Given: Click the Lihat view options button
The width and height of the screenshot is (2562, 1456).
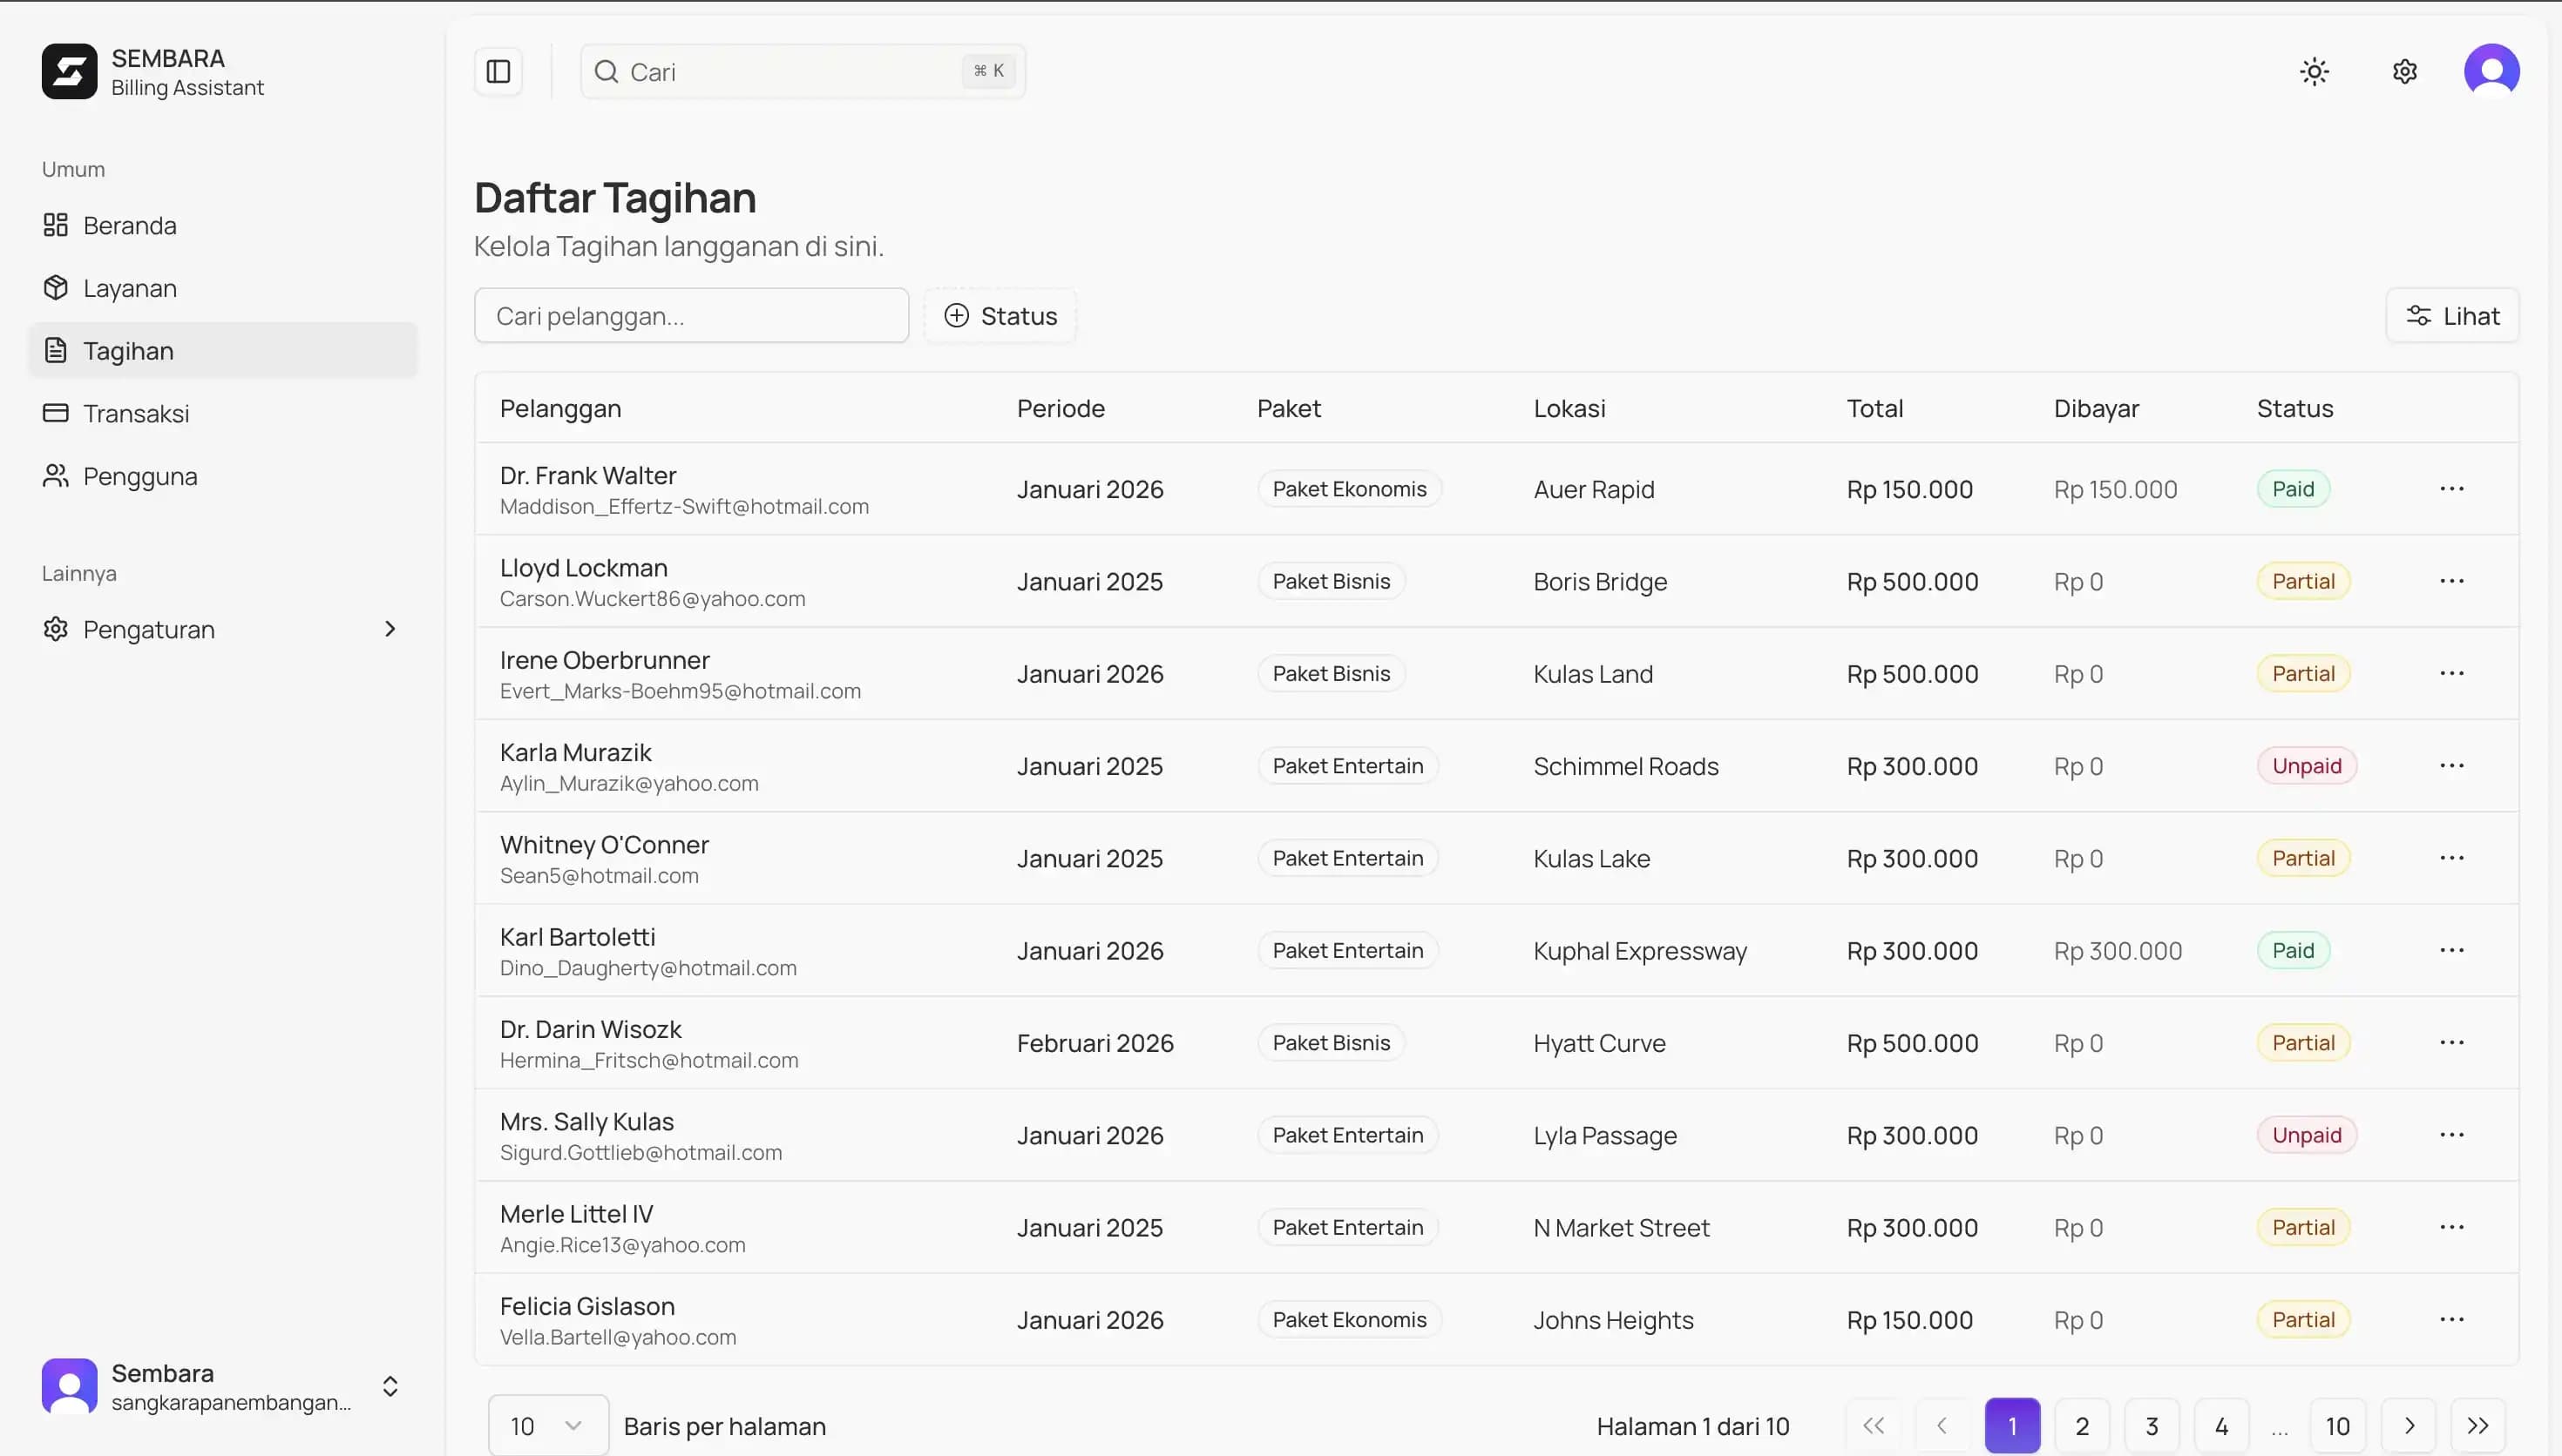Looking at the screenshot, I should coord(2451,316).
